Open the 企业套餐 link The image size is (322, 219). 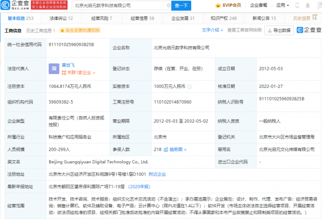coord(259,5)
